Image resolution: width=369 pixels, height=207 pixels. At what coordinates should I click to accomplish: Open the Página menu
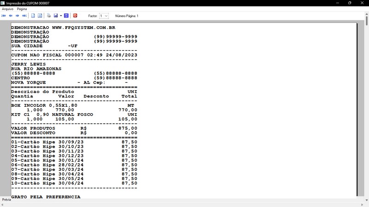click(22, 9)
